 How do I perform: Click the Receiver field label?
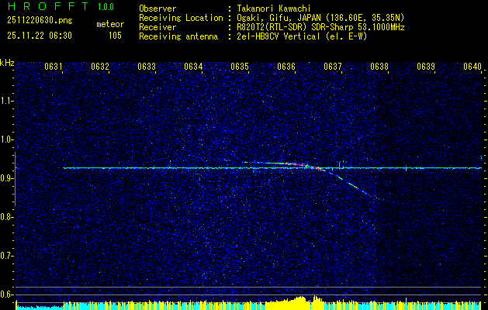pos(157,27)
